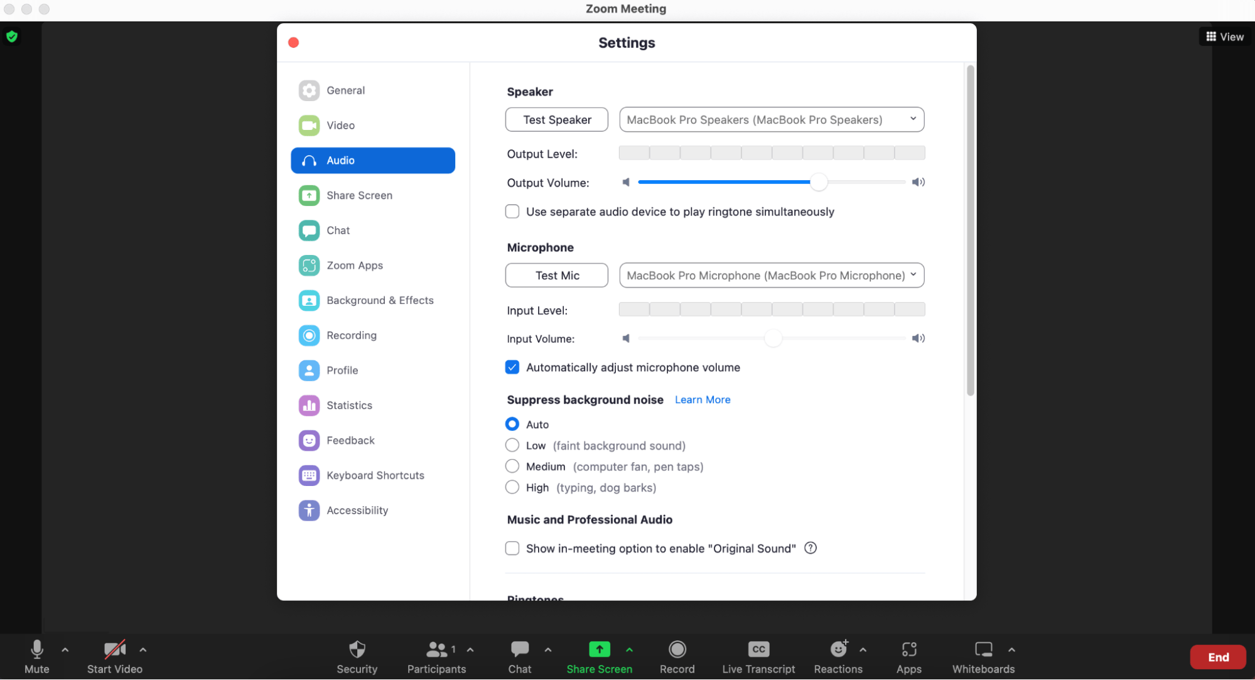Click the Test Speaker button
Screen dimensions: 1255x680
556,119
